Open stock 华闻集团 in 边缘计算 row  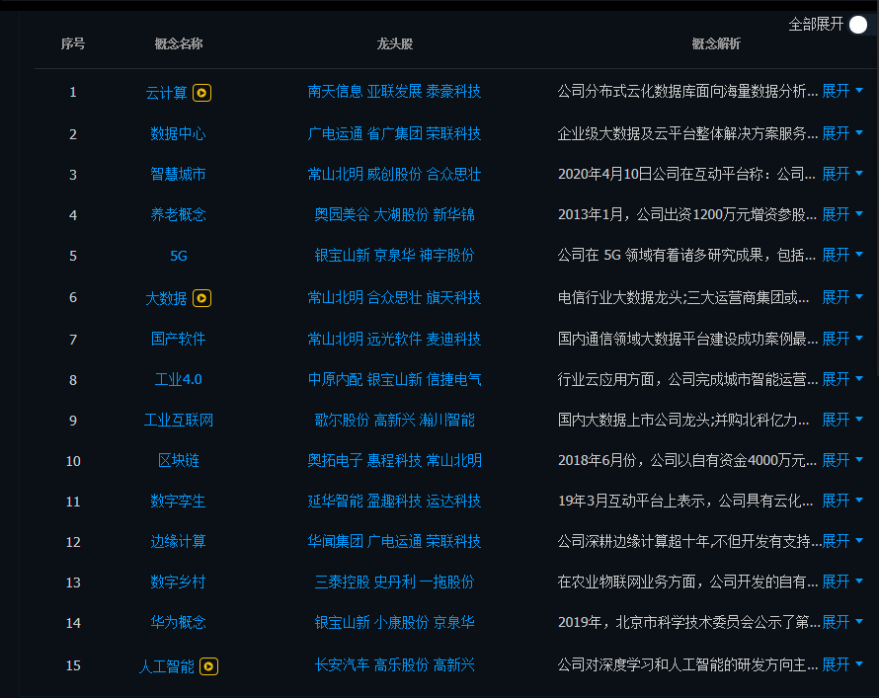point(335,541)
